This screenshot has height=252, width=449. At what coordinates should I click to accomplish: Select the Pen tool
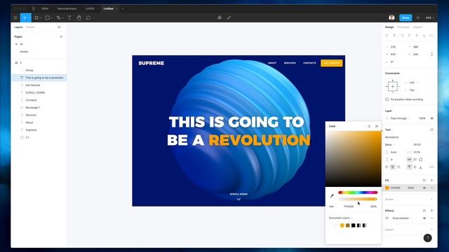58,17
